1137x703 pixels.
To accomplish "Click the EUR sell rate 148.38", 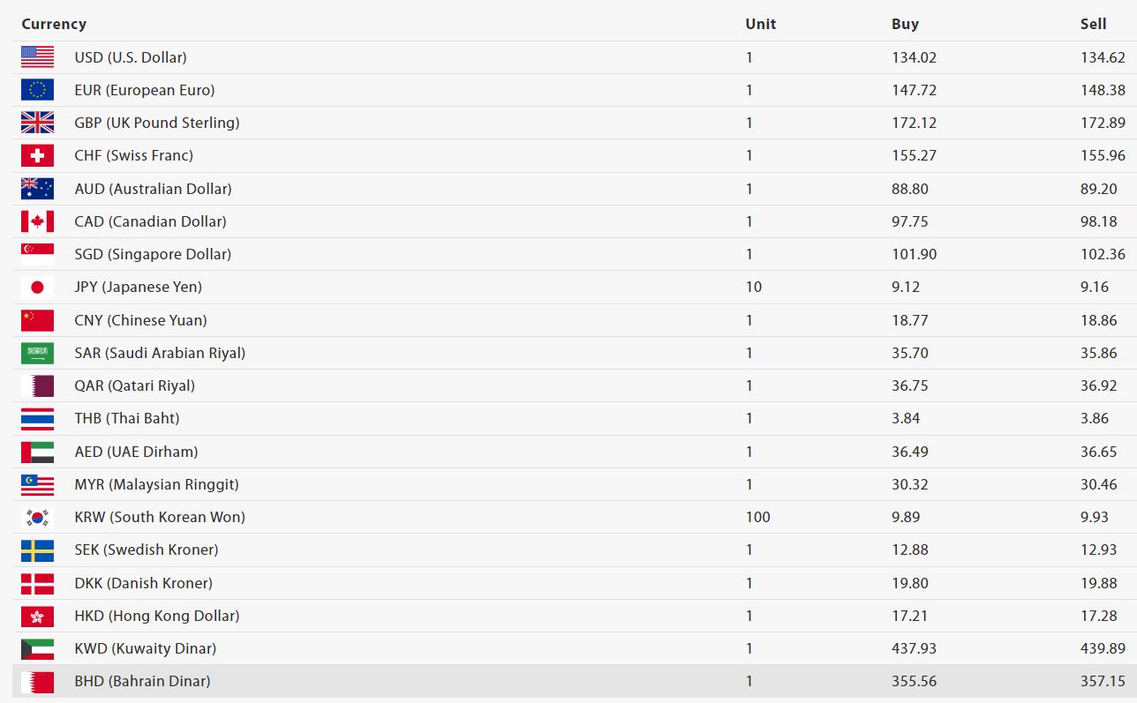I will [1103, 90].
